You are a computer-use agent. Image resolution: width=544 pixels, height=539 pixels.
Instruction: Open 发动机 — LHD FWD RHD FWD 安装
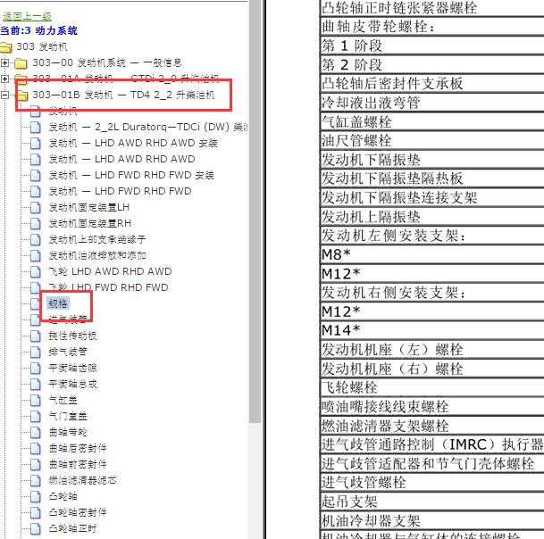pyautogui.click(x=131, y=175)
